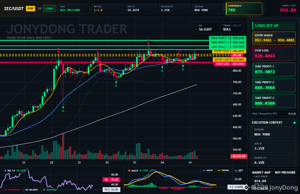Click the 70 Overbought legend chip
This screenshot has width=300, height=194.
[x=12, y=190]
